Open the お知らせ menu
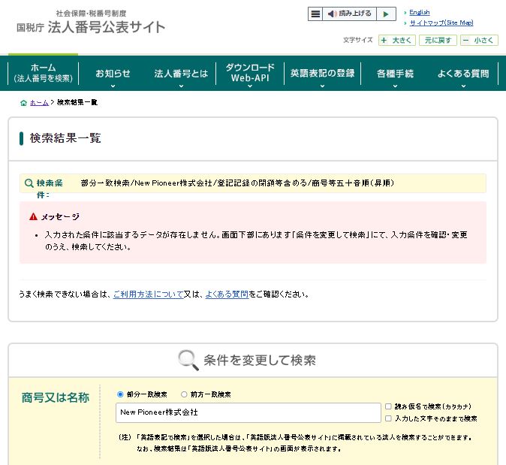Screen dimensions: 506x465 pyautogui.click(x=113, y=74)
